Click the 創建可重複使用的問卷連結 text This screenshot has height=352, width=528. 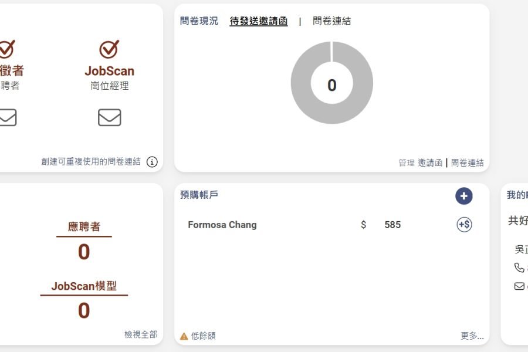point(91,162)
